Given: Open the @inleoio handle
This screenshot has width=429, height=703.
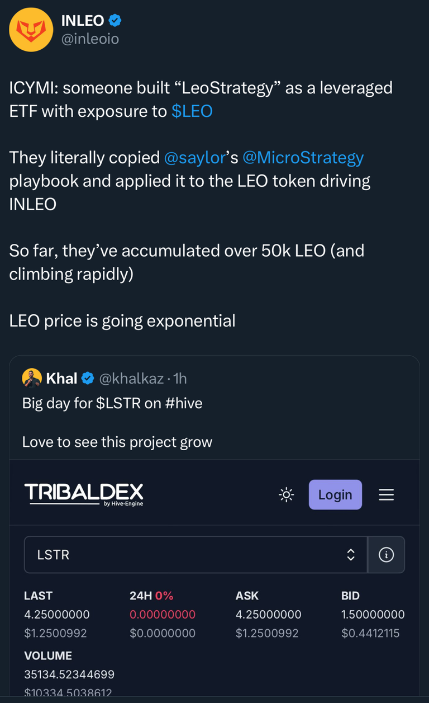Looking at the screenshot, I should click(89, 39).
